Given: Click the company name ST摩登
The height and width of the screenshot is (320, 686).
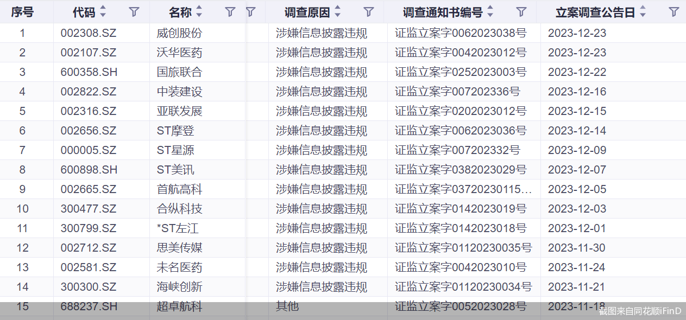Looking at the screenshot, I should (x=175, y=131).
